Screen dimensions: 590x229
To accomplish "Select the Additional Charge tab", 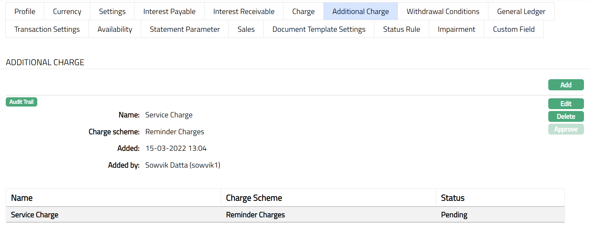I will pos(360,11).
